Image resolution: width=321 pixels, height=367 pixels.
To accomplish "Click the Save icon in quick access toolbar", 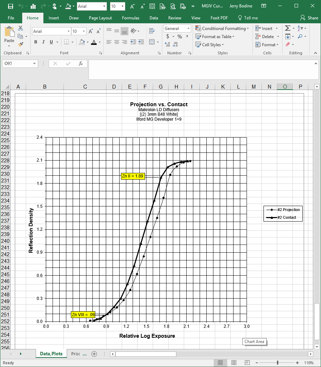I will click(x=10, y=6).
